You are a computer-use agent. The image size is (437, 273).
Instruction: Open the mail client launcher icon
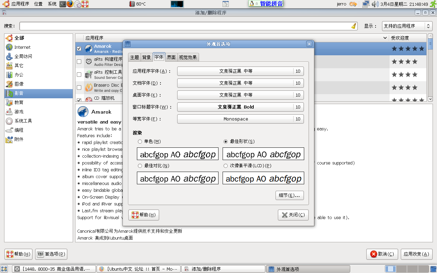coord(77,4)
